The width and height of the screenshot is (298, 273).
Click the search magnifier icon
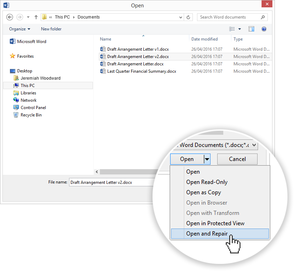point(263,17)
